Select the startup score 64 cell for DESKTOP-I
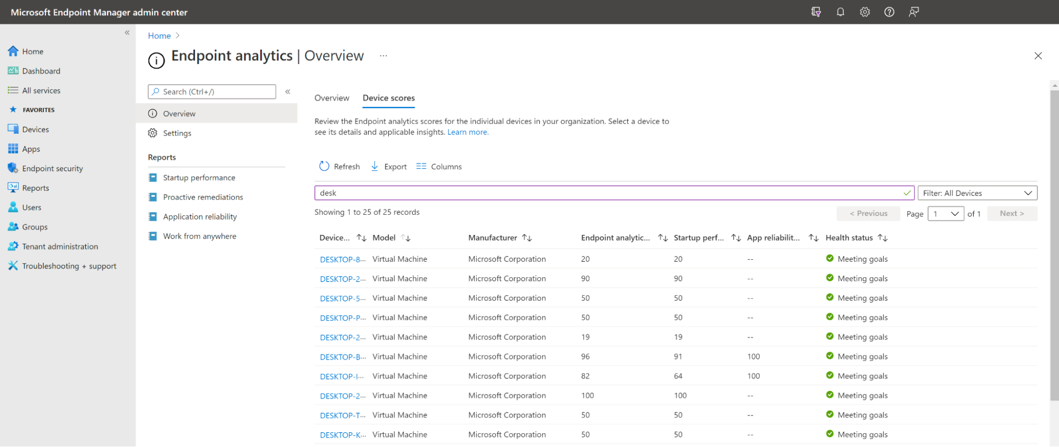1059x447 pixels. (678, 377)
